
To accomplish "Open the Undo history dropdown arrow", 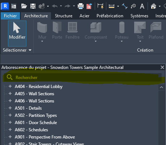I will click(x=61, y=6).
